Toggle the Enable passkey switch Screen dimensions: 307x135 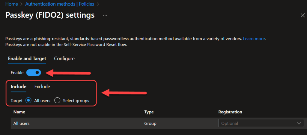pos(34,72)
